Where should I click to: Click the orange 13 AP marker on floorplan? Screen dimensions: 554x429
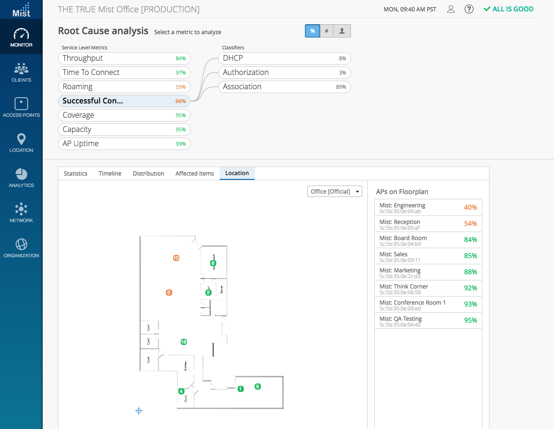click(x=176, y=258)
